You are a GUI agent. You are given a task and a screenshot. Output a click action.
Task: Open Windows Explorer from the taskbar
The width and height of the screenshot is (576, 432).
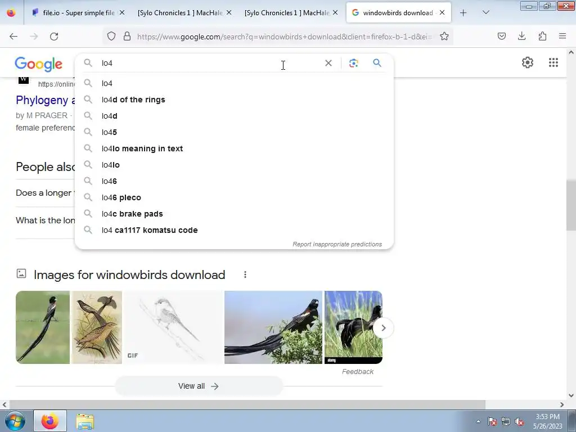(85, 421)
